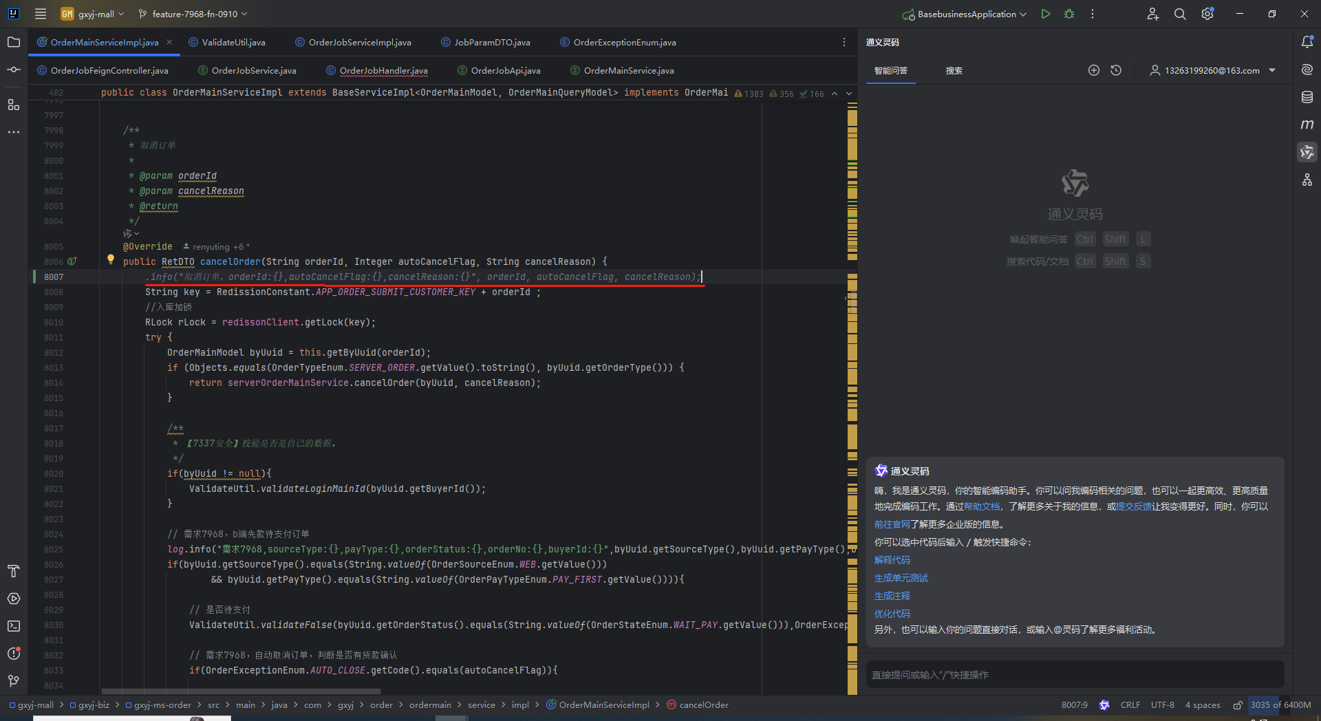Open the Structure tool window icon
The width and height of the screenshot is (1321, 721).
14,105
